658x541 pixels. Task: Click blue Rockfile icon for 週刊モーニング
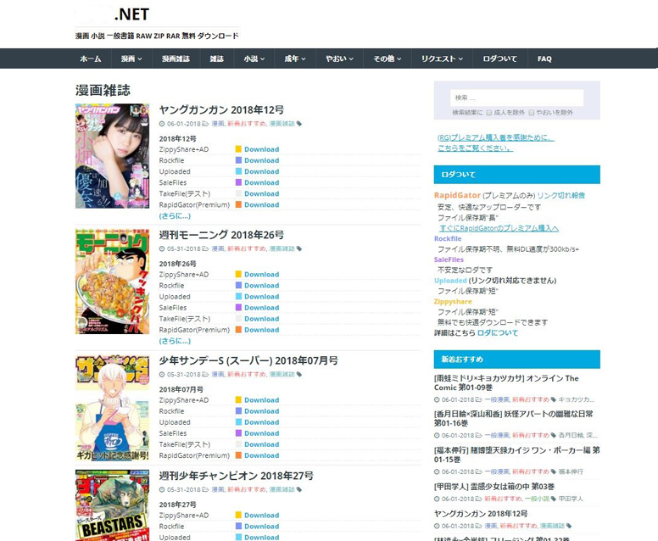coord(238,286)
